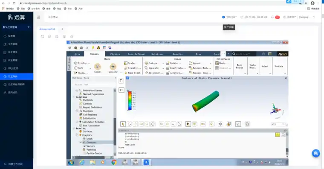Image resolution: width=324 pixels, height=169 pixels.
Task: Open the user account dropdown arrow
Action: [314, 17]
